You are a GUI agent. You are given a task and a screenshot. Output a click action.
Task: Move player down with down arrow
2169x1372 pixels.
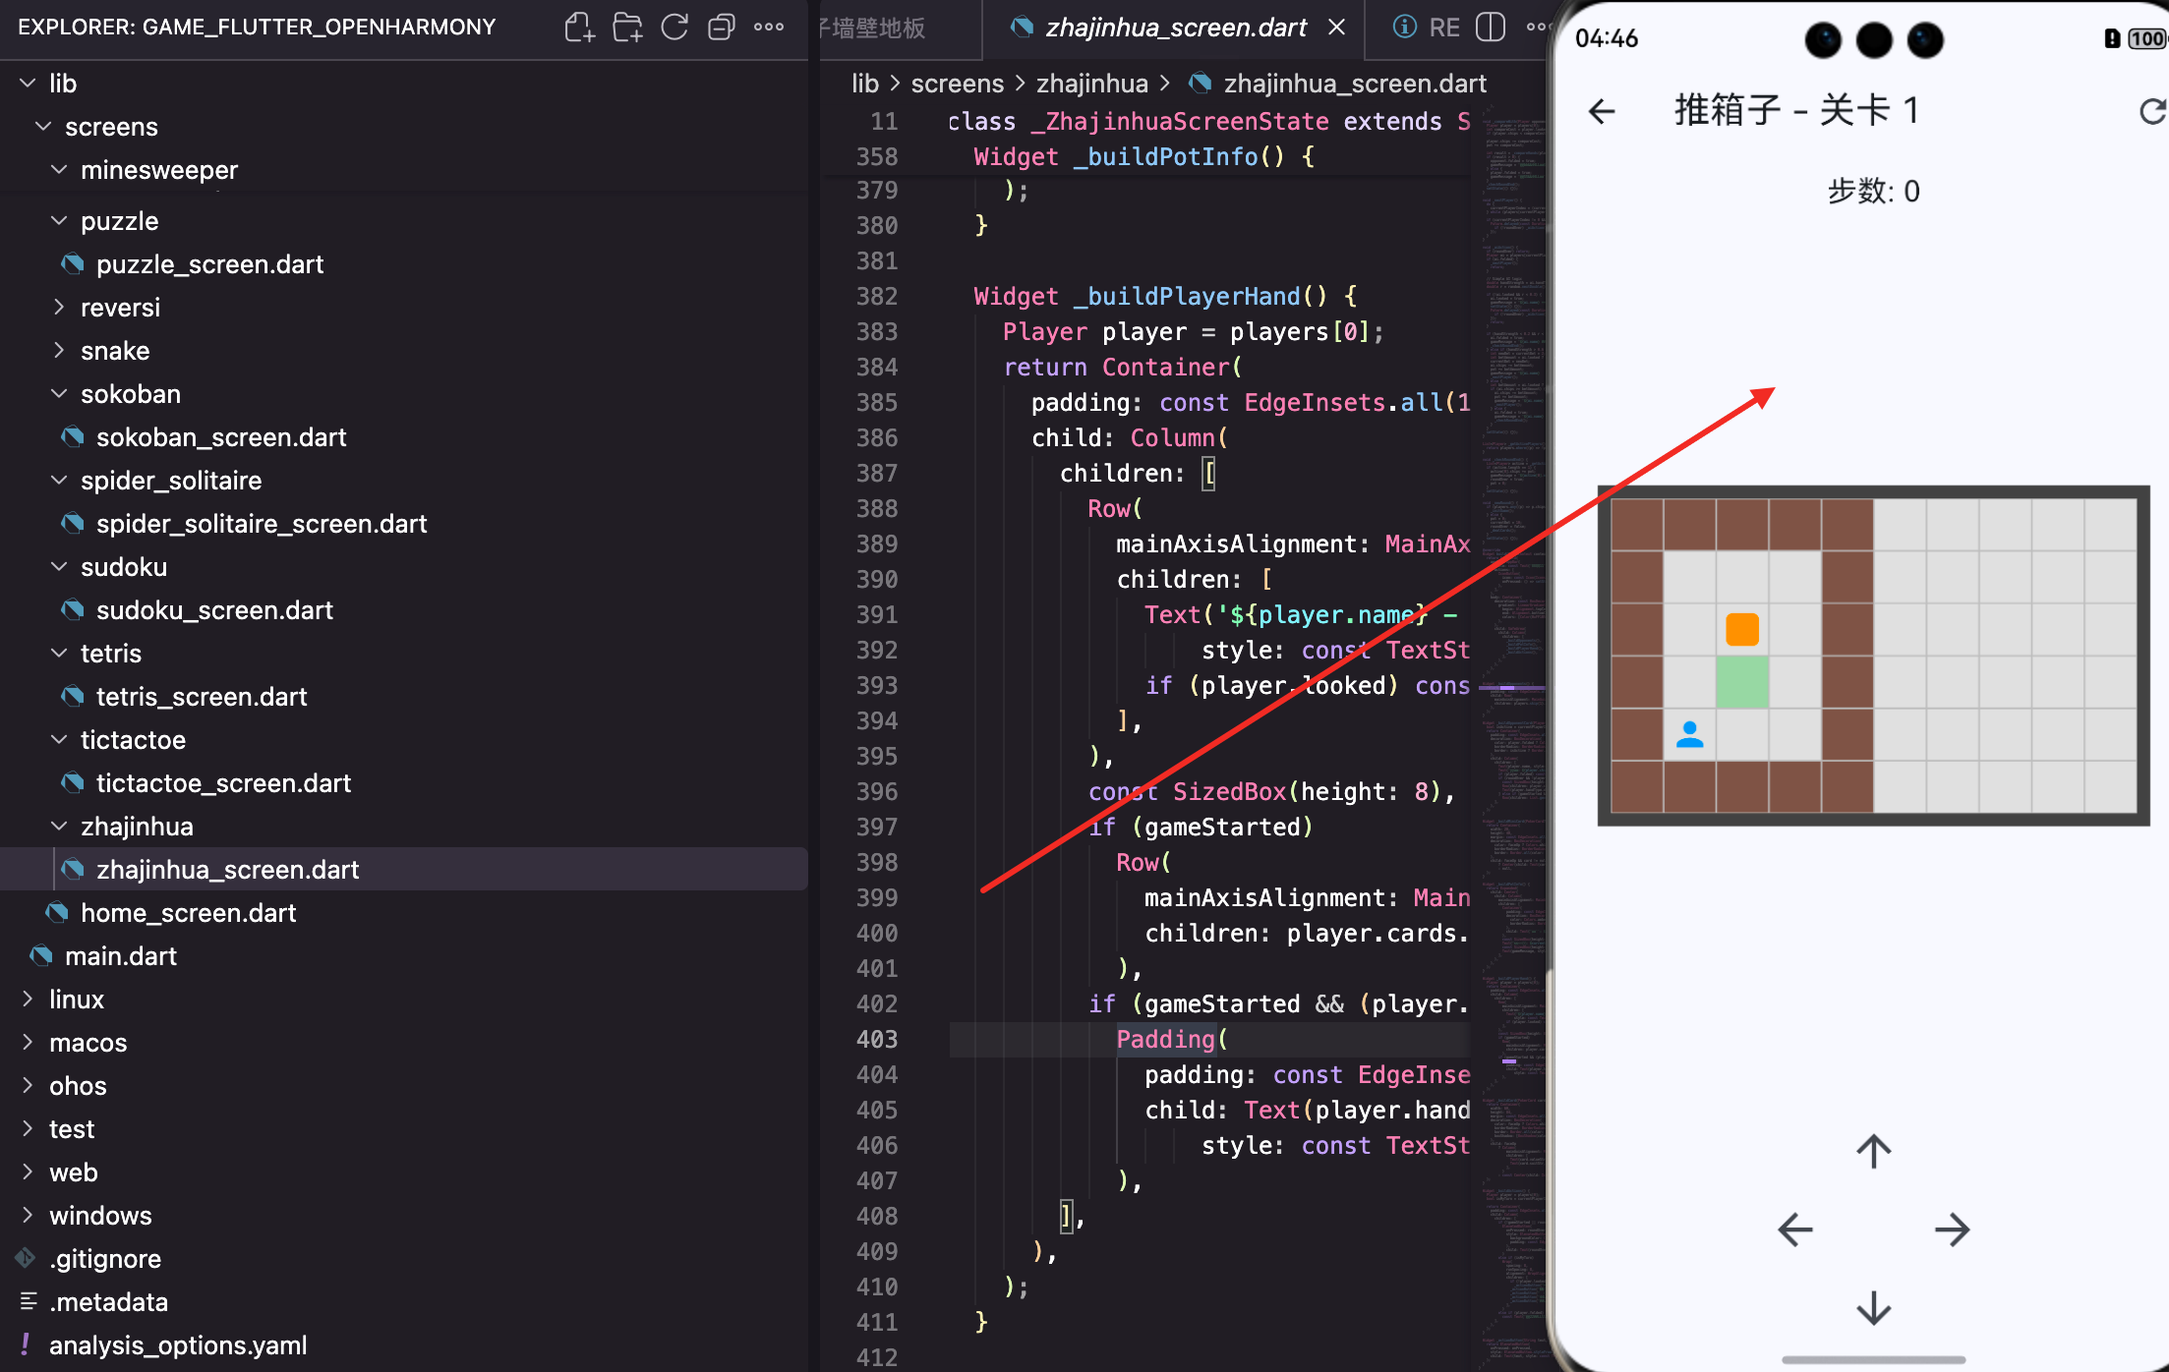(1874, 1308)
